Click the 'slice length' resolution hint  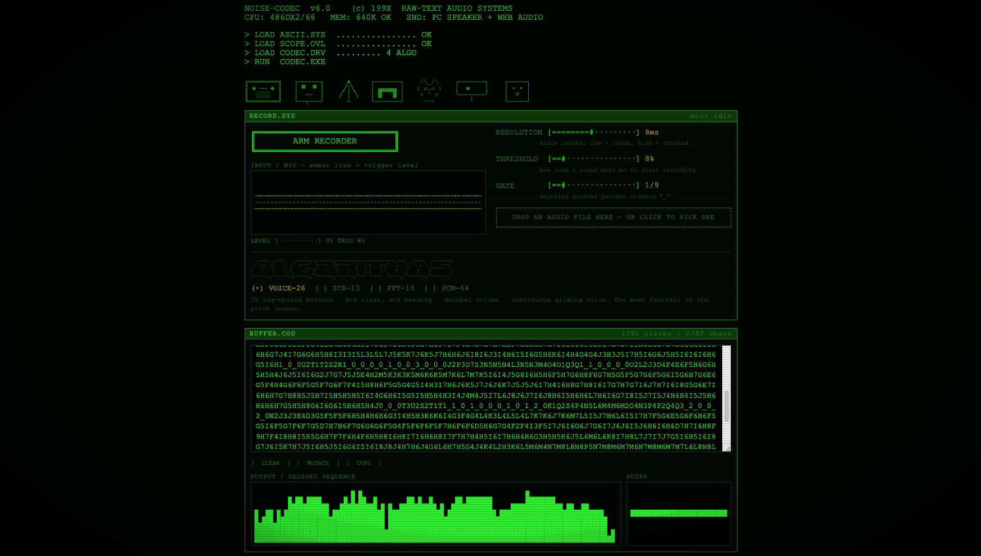(x=614, y=143)
